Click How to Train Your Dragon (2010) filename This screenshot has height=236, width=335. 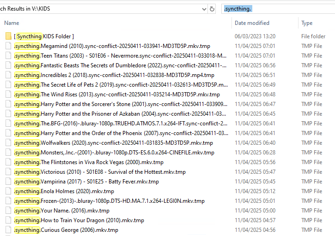[x=79, y=220]
